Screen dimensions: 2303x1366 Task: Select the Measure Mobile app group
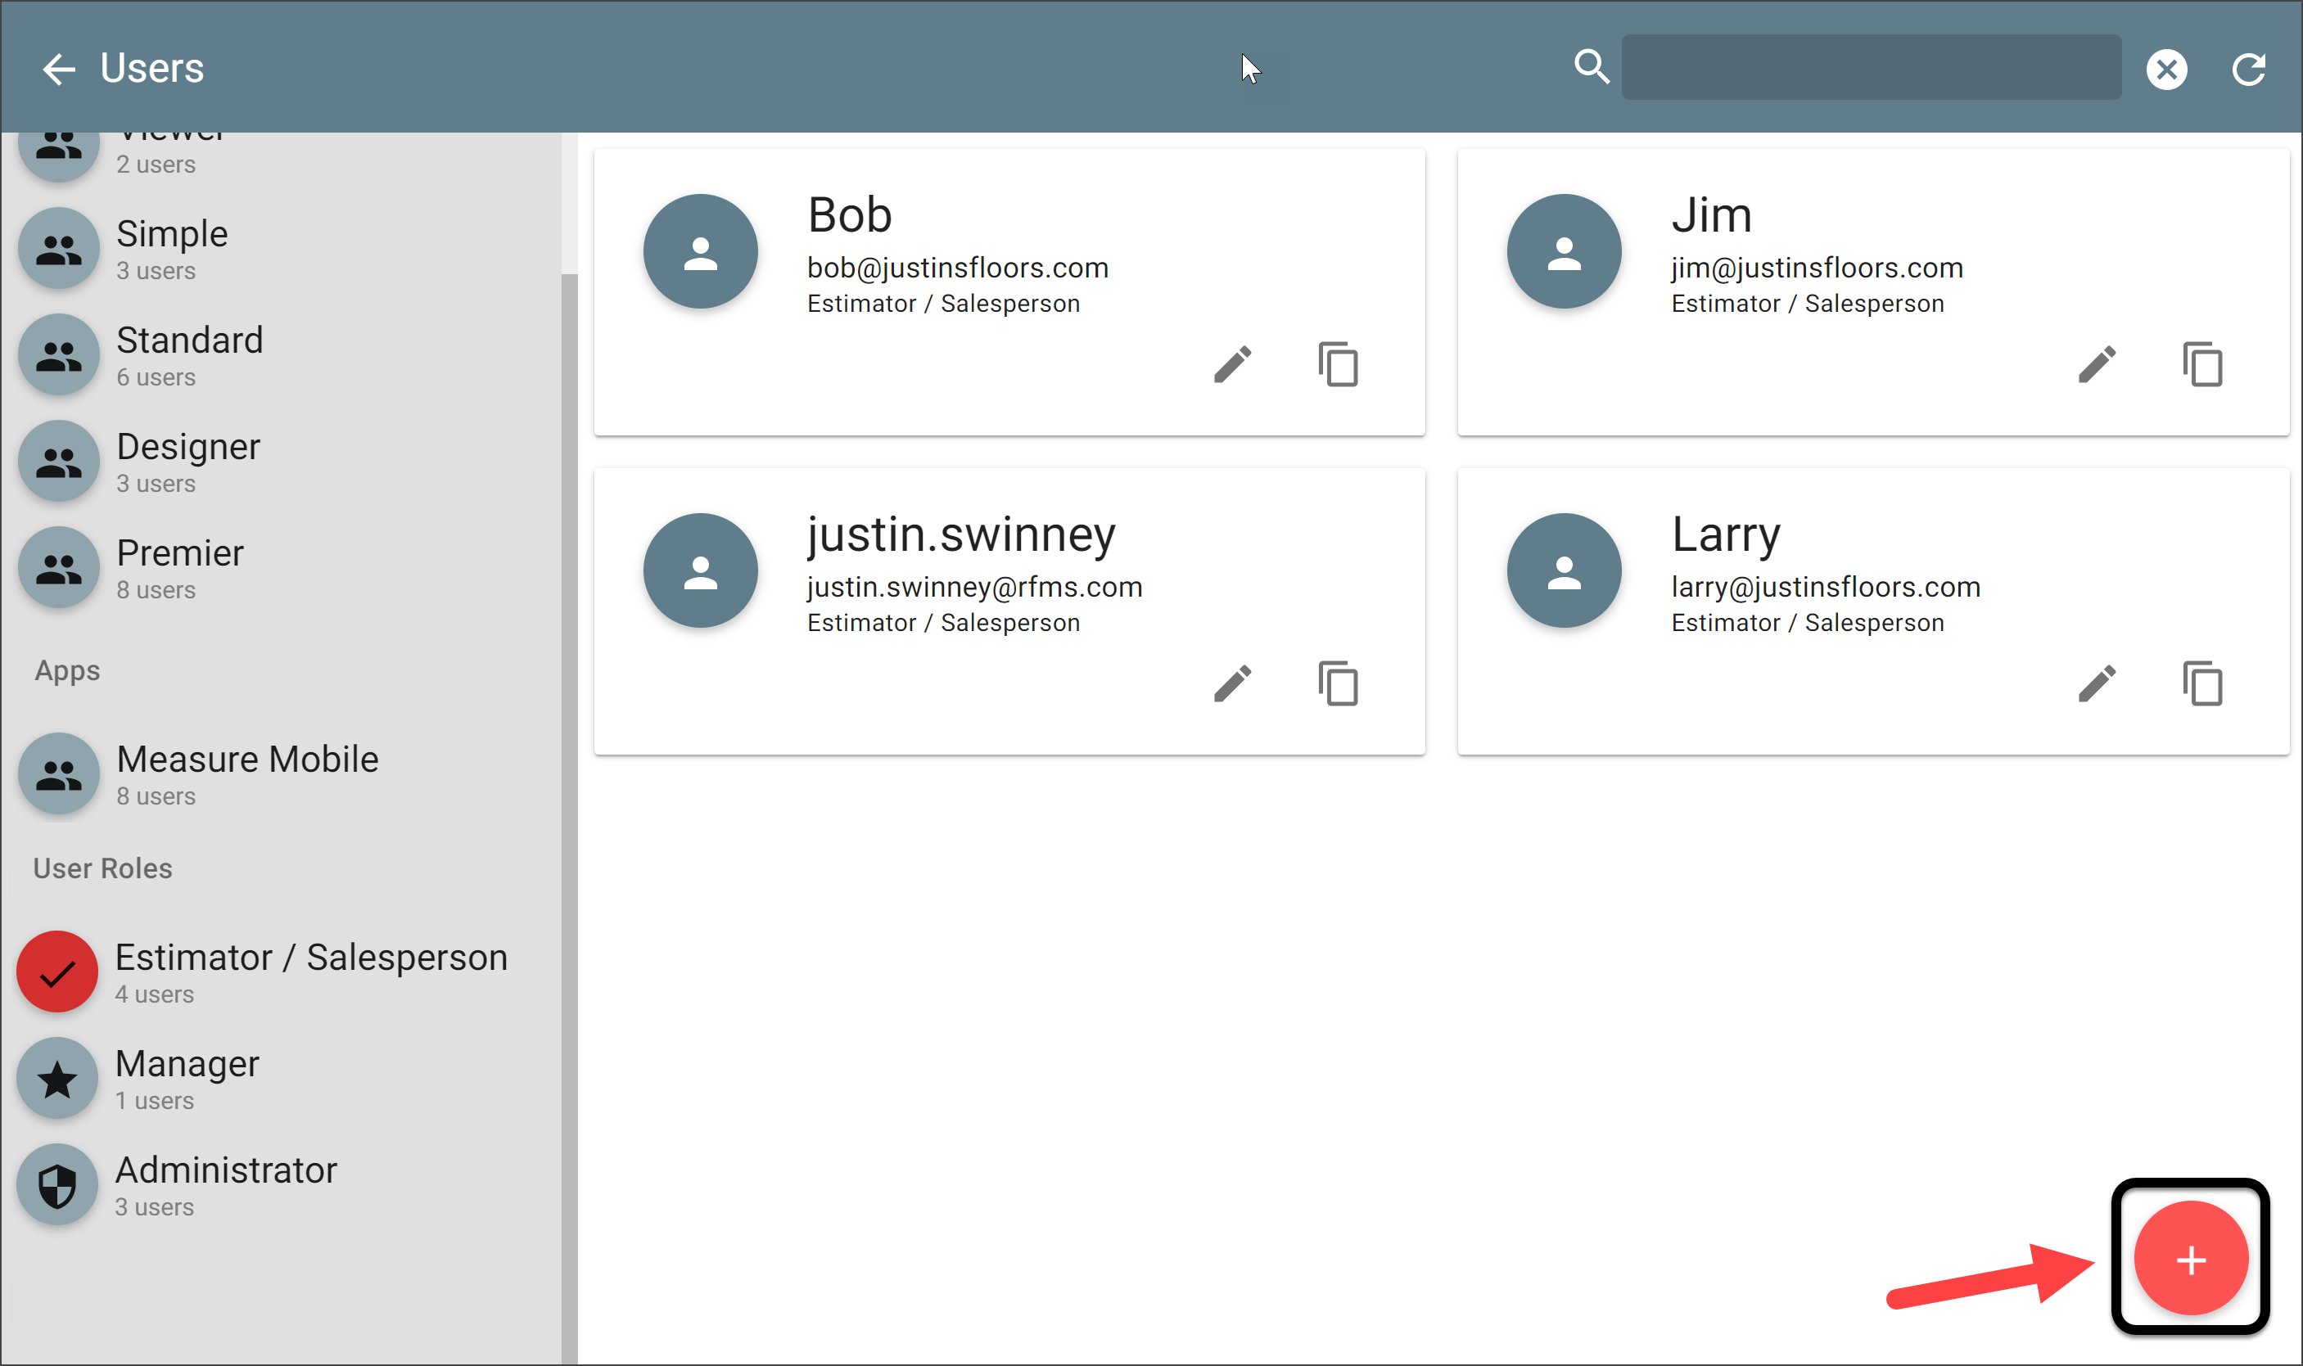59,774
